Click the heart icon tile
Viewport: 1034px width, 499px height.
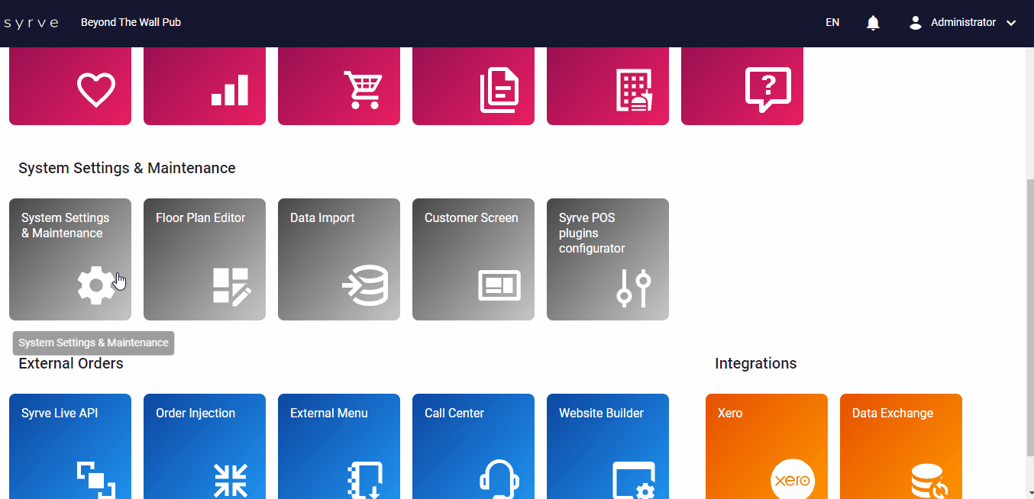click(70, 86)
